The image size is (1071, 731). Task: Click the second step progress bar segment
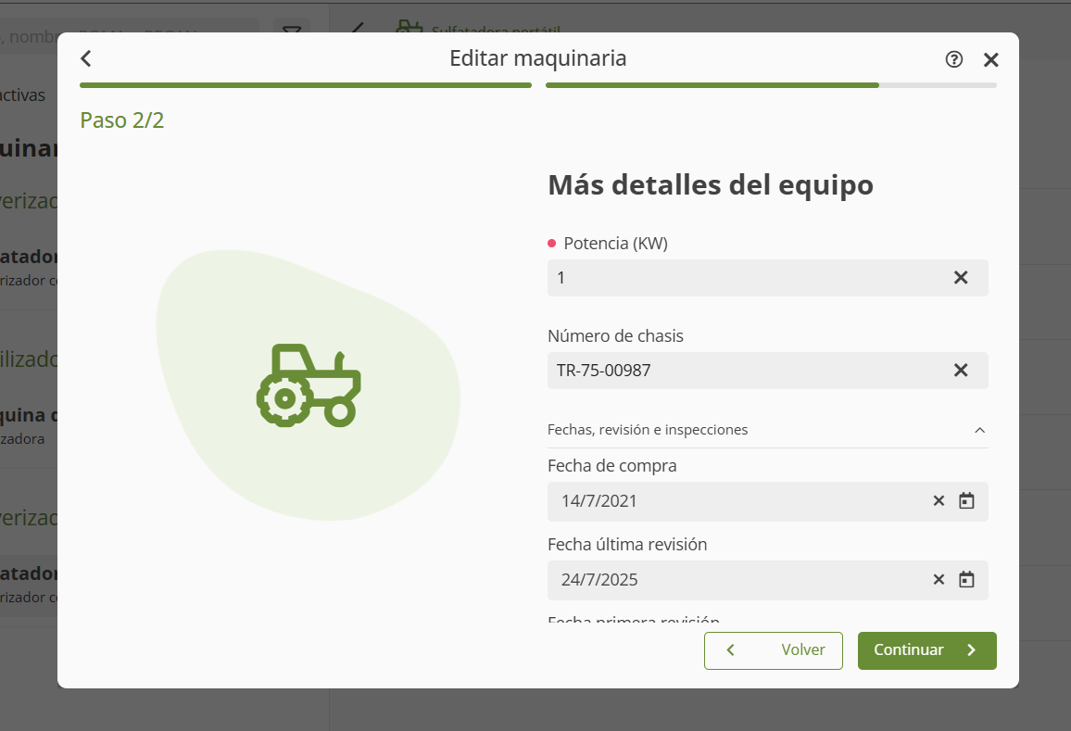click(x=770, y=85)
